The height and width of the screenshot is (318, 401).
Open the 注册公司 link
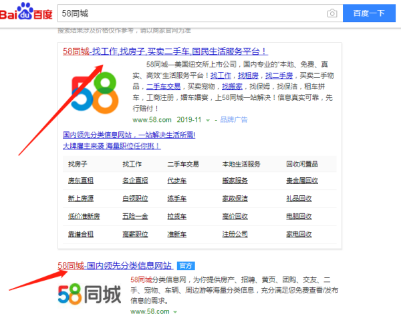tap(235, 235)
